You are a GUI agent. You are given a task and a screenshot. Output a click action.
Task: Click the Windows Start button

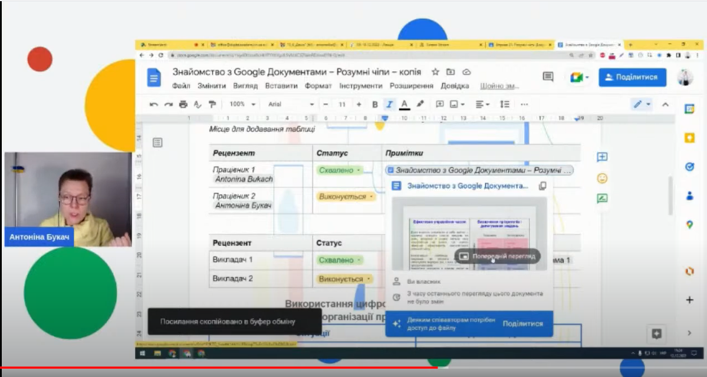click(143, 353)
